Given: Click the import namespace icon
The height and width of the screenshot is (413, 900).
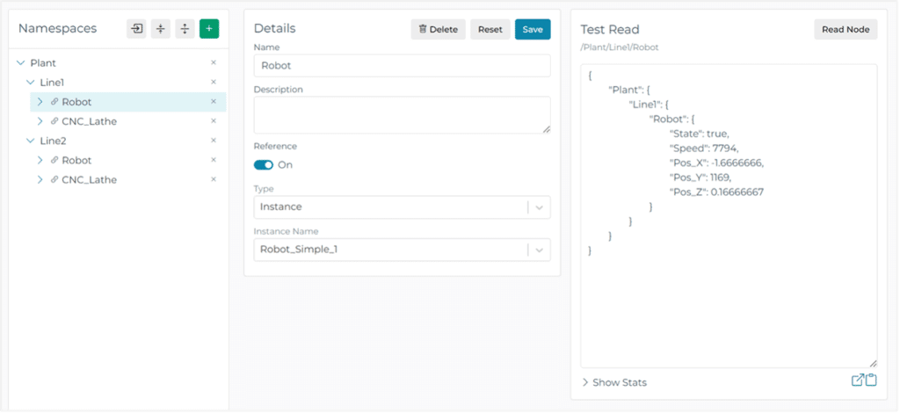Looking at the screenshot, I should 136,29.
